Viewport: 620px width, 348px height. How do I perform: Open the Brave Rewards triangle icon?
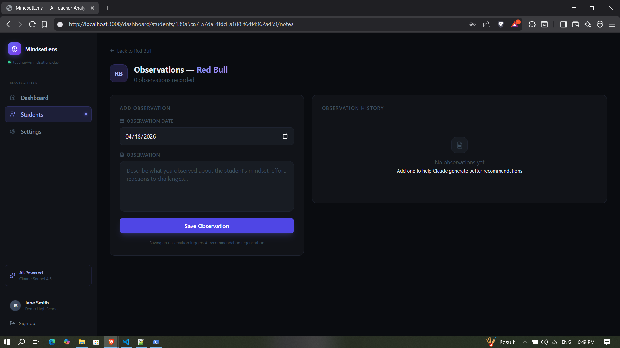(x=515, y=24)
